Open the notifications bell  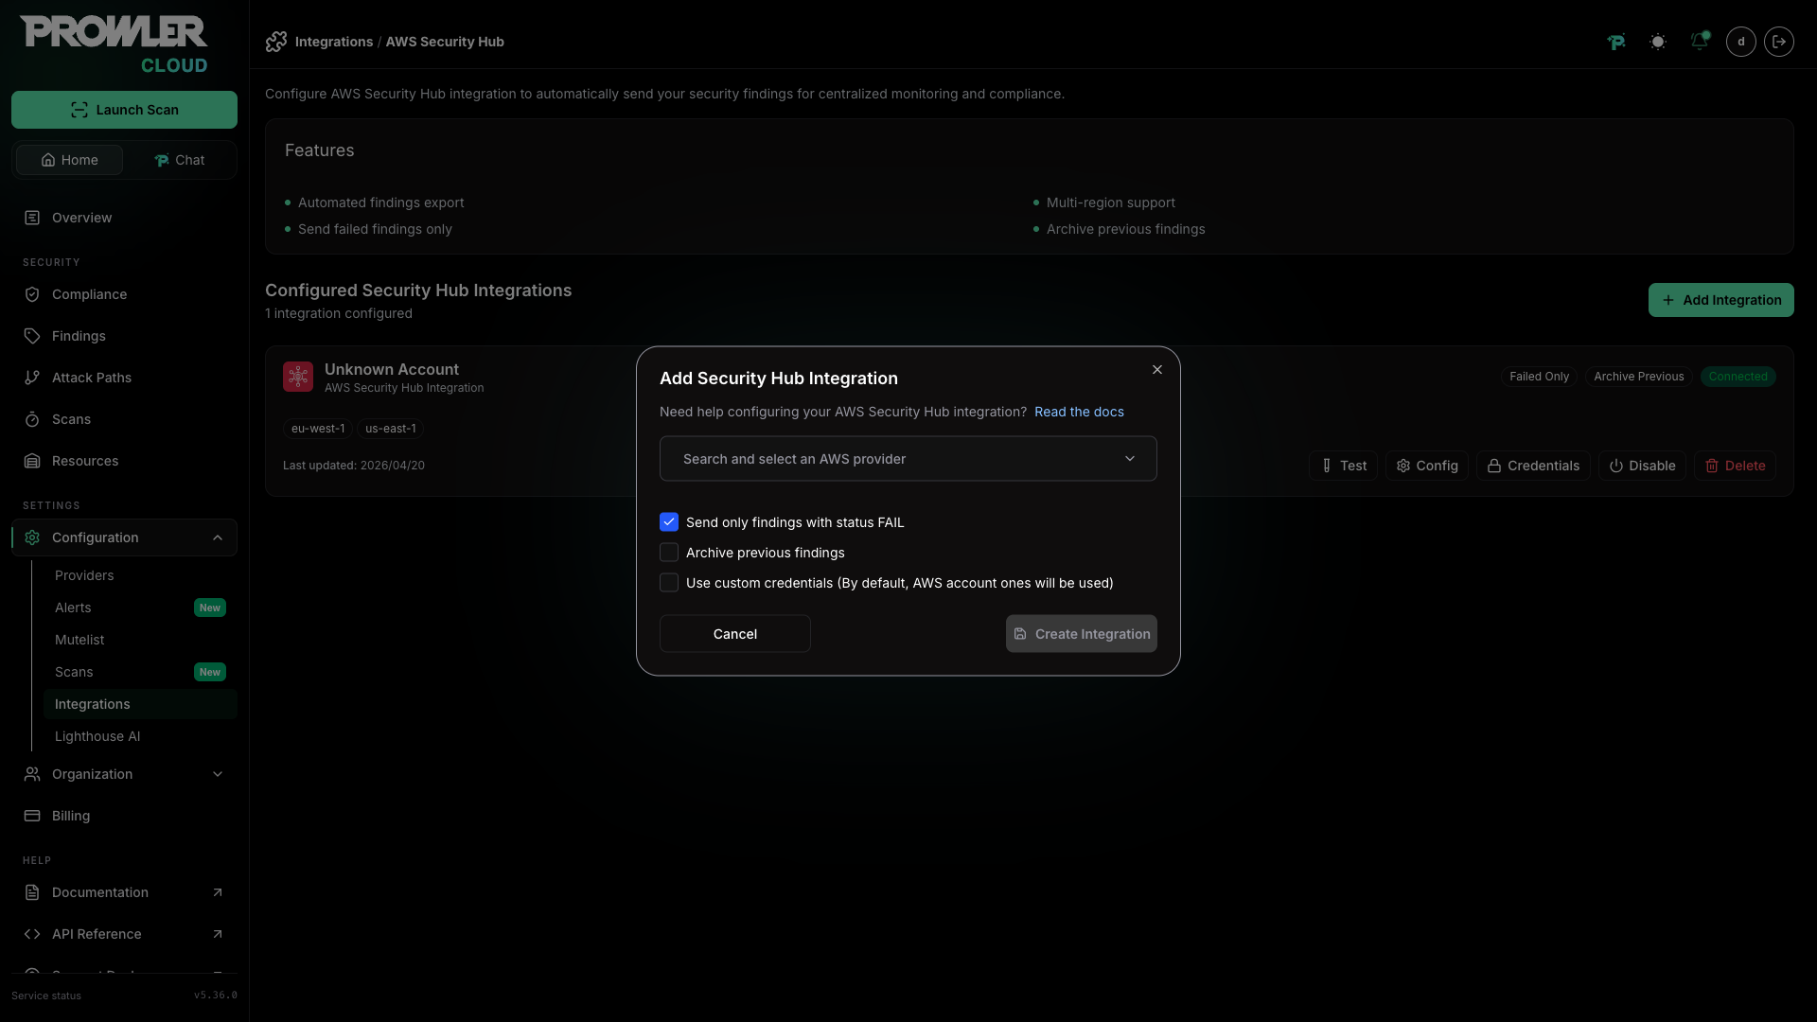pyautogui.click(x=1700, y=42)
